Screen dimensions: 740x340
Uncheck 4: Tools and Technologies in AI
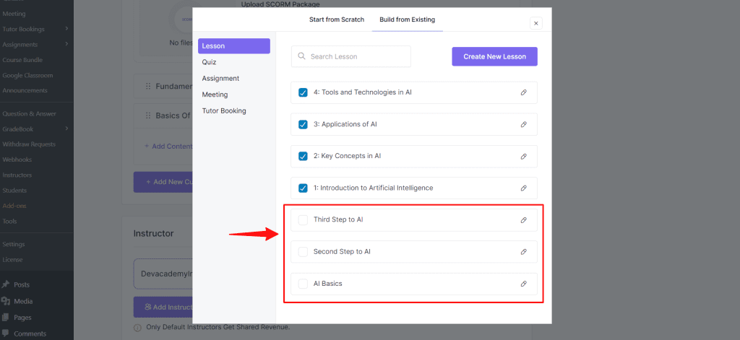click(x=303, y=92)
